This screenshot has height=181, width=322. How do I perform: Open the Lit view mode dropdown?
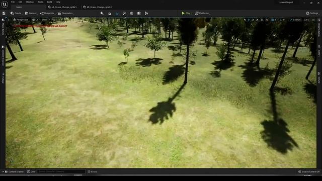click(x=35, y=20)
